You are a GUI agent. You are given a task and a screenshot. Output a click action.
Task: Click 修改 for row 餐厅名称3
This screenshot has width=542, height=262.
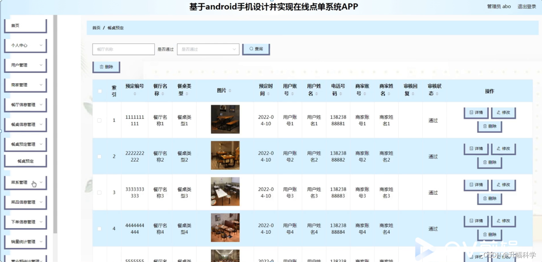pos(503,185)
